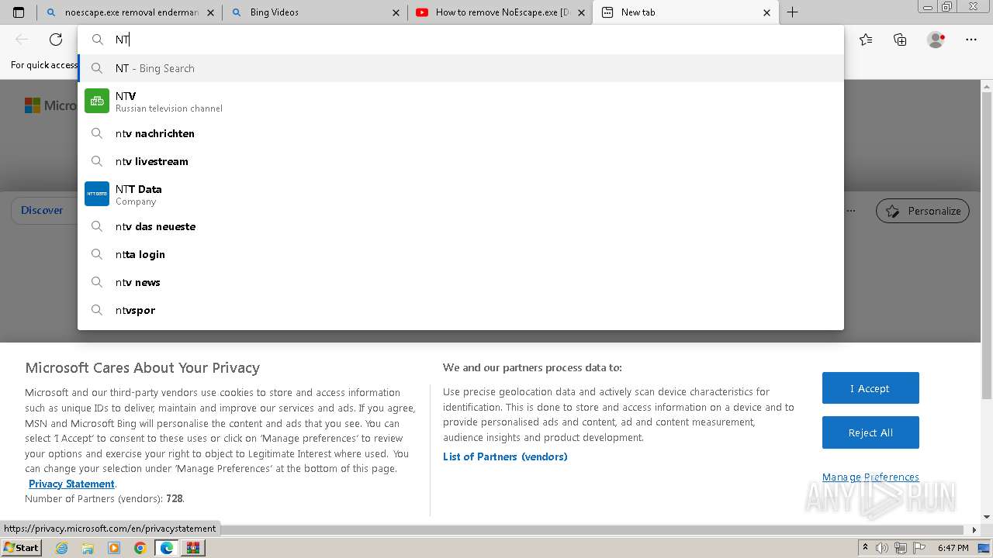
Task: Open File Explorer from taskbar
Action: (x=88, y=548)
